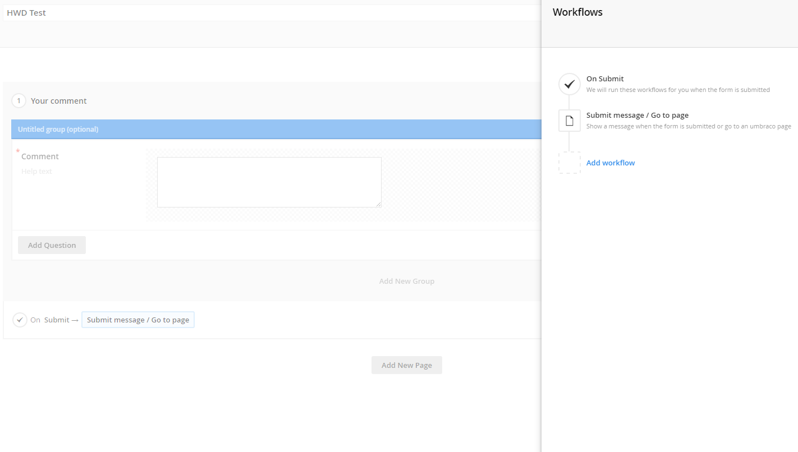798x452 pixels.
Task: Edit the form name field 'HWD Test'
Action: tap(269, 13)
